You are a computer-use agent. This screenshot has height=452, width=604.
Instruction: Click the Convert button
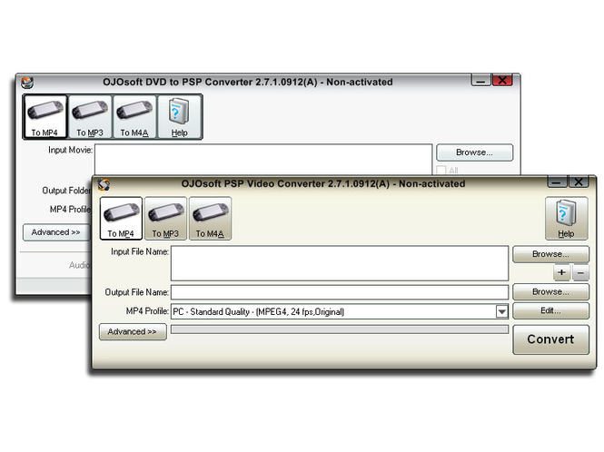pyautogui.click(x=550, y=339)
